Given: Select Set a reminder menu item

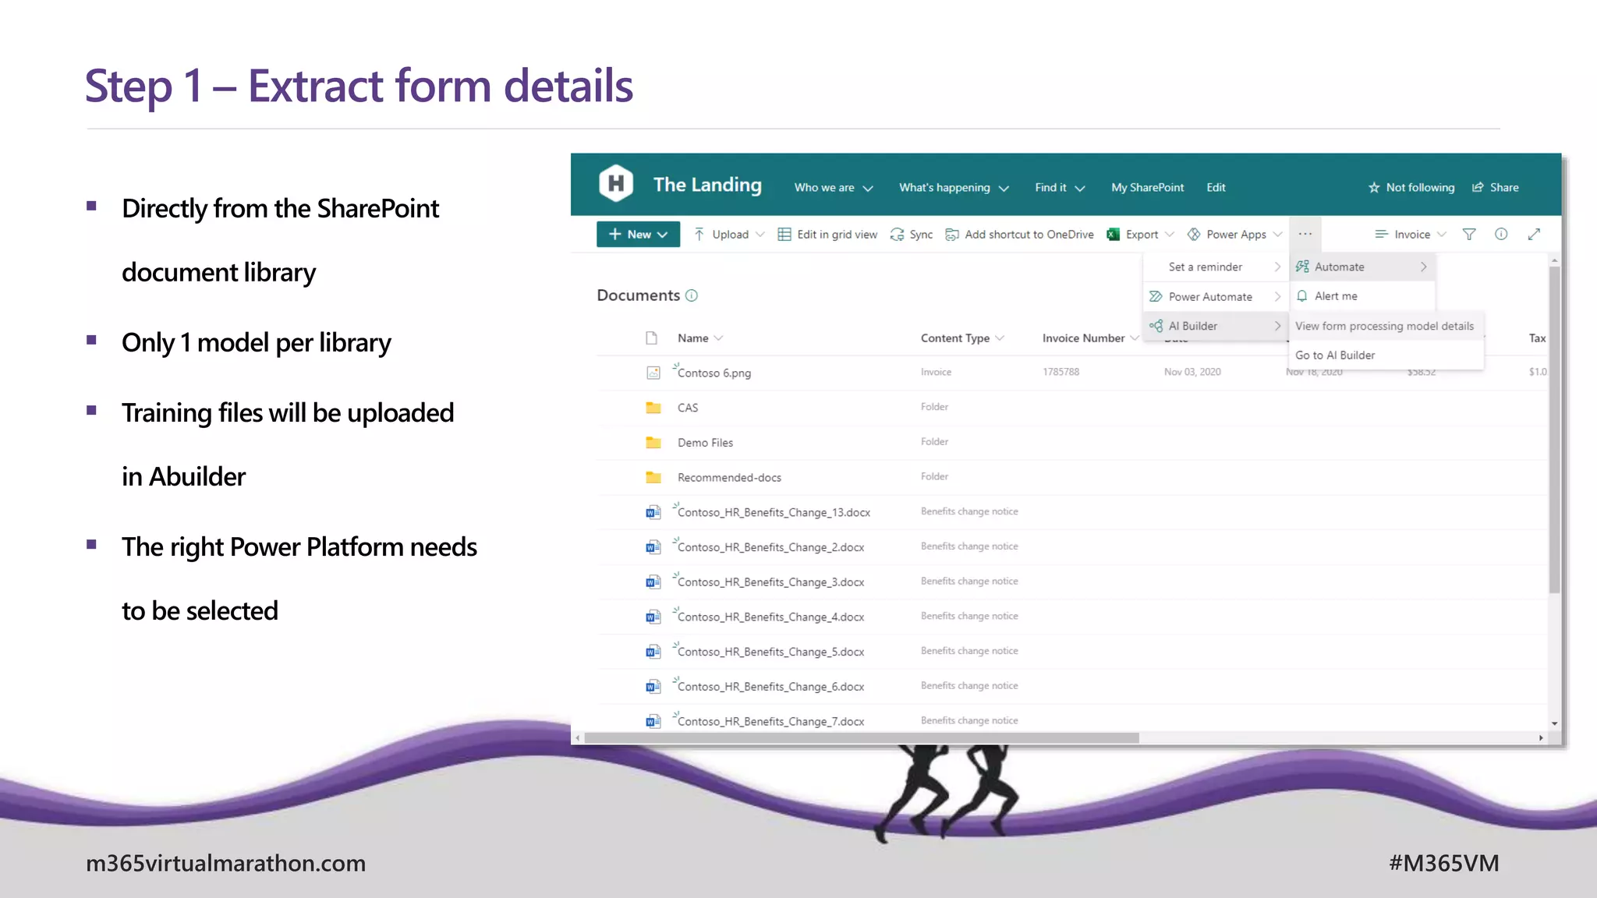Looking at the screenshot, I should [x=1215, y=267].
